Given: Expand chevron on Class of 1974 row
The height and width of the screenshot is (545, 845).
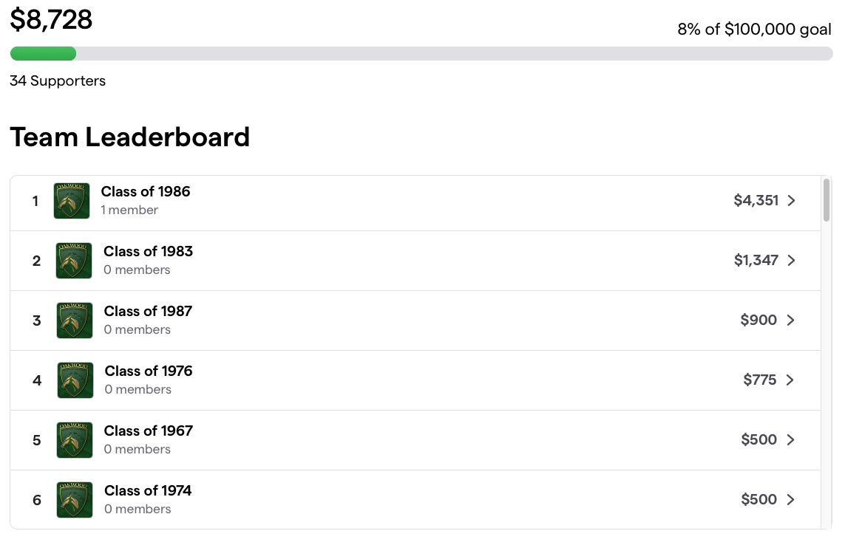Looking at the screenshot, I should 790,500.
